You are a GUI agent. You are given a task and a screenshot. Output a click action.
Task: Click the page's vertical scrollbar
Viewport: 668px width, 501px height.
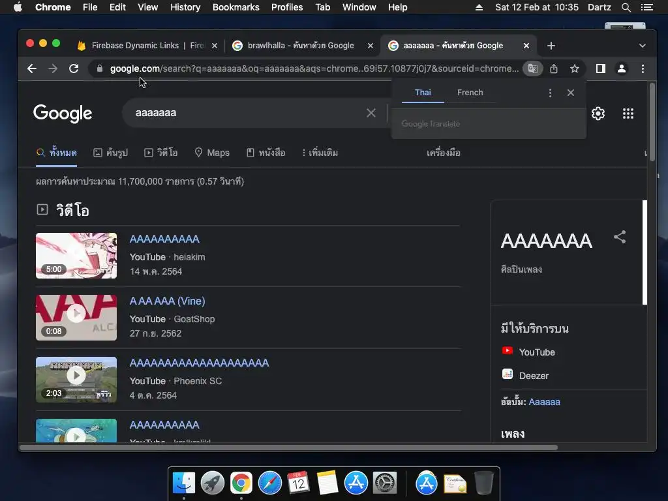pyautogui.click(x=652, y=121)
